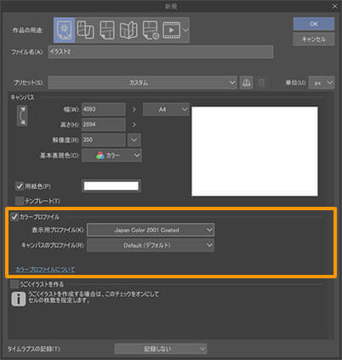The image size is (342, 360).
Task: Select the Illustration work type icon
Action: point(65,30)
